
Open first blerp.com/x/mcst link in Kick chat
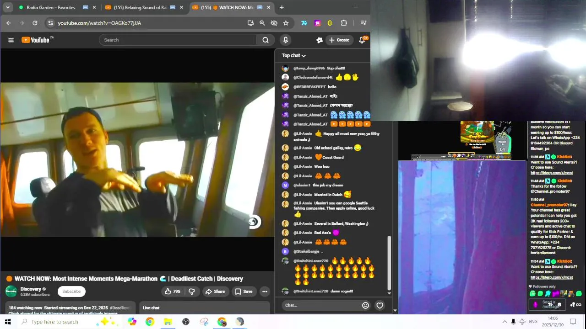(x=552, y=173)
